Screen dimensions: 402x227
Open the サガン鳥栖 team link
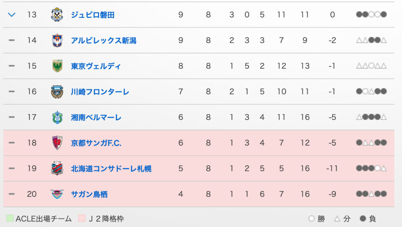click(89, 194)
